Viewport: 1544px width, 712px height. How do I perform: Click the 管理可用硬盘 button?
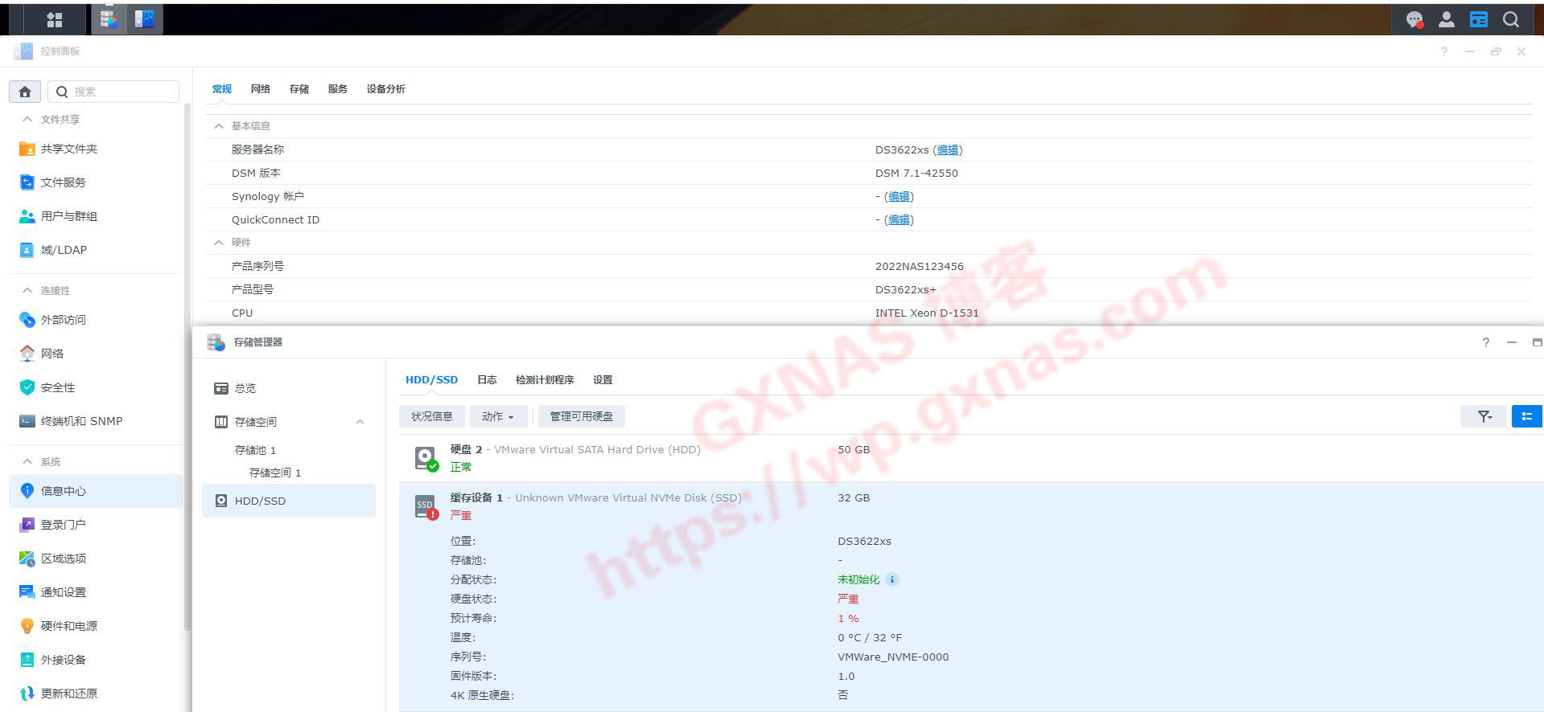click(x=581, y=416)
